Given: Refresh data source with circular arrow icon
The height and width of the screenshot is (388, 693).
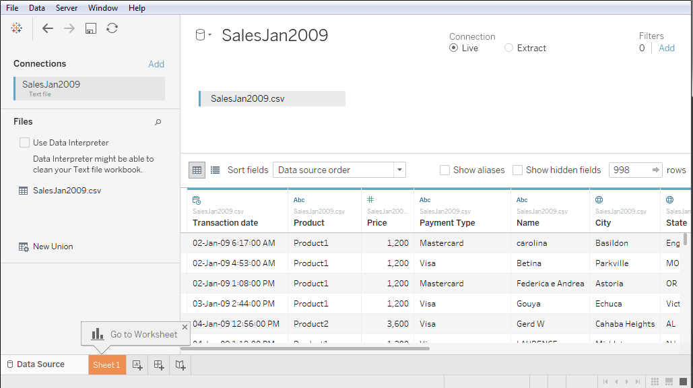Looking at the screenshot, I should click(112, 28).
